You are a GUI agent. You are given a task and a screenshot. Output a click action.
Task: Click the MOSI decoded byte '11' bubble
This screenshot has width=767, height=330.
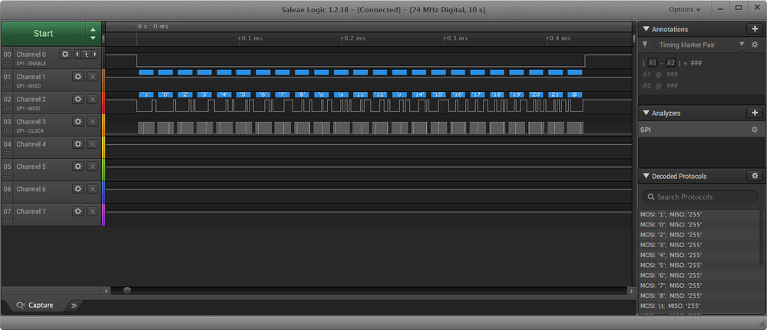pos(361,94)
